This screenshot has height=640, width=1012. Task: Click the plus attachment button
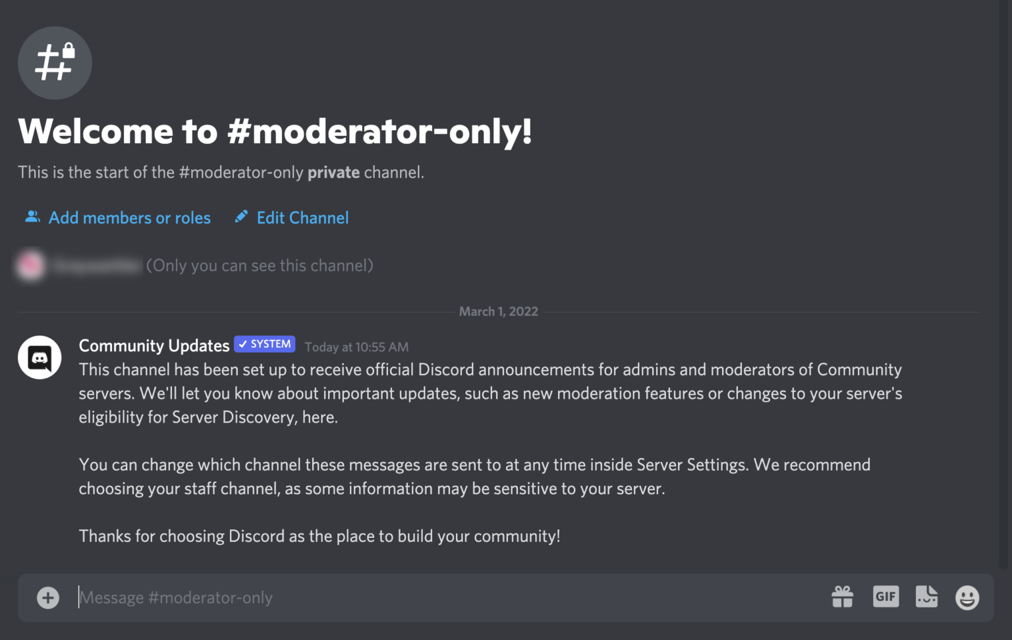click(x=47, y=597)
